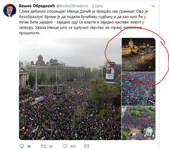Retweet using the arrows icon

coord(44,146)
